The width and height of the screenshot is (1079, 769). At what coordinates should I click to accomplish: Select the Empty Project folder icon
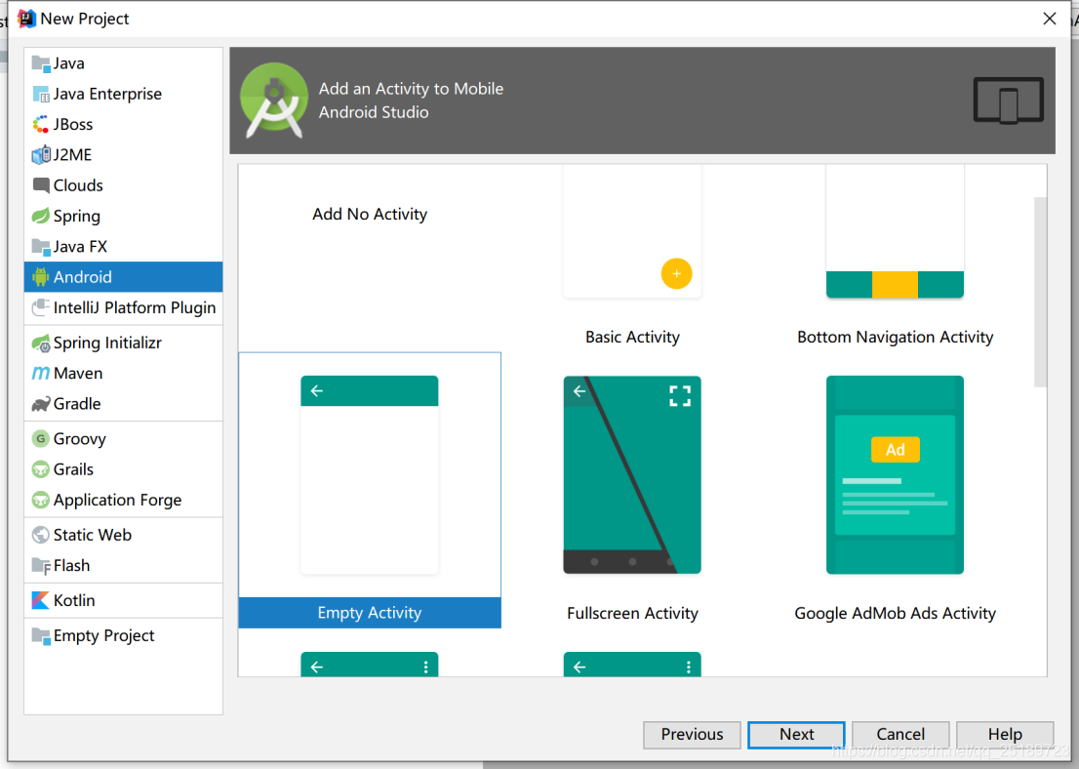(41, 636)
